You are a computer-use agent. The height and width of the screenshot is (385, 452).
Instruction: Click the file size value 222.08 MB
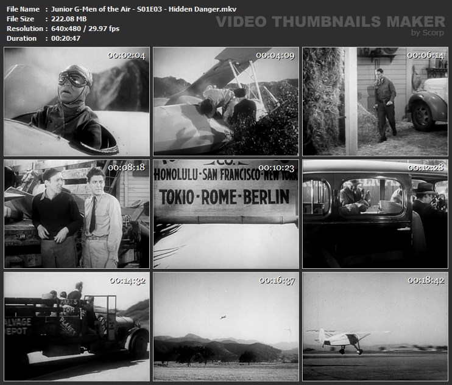click(x=69, y=19)
